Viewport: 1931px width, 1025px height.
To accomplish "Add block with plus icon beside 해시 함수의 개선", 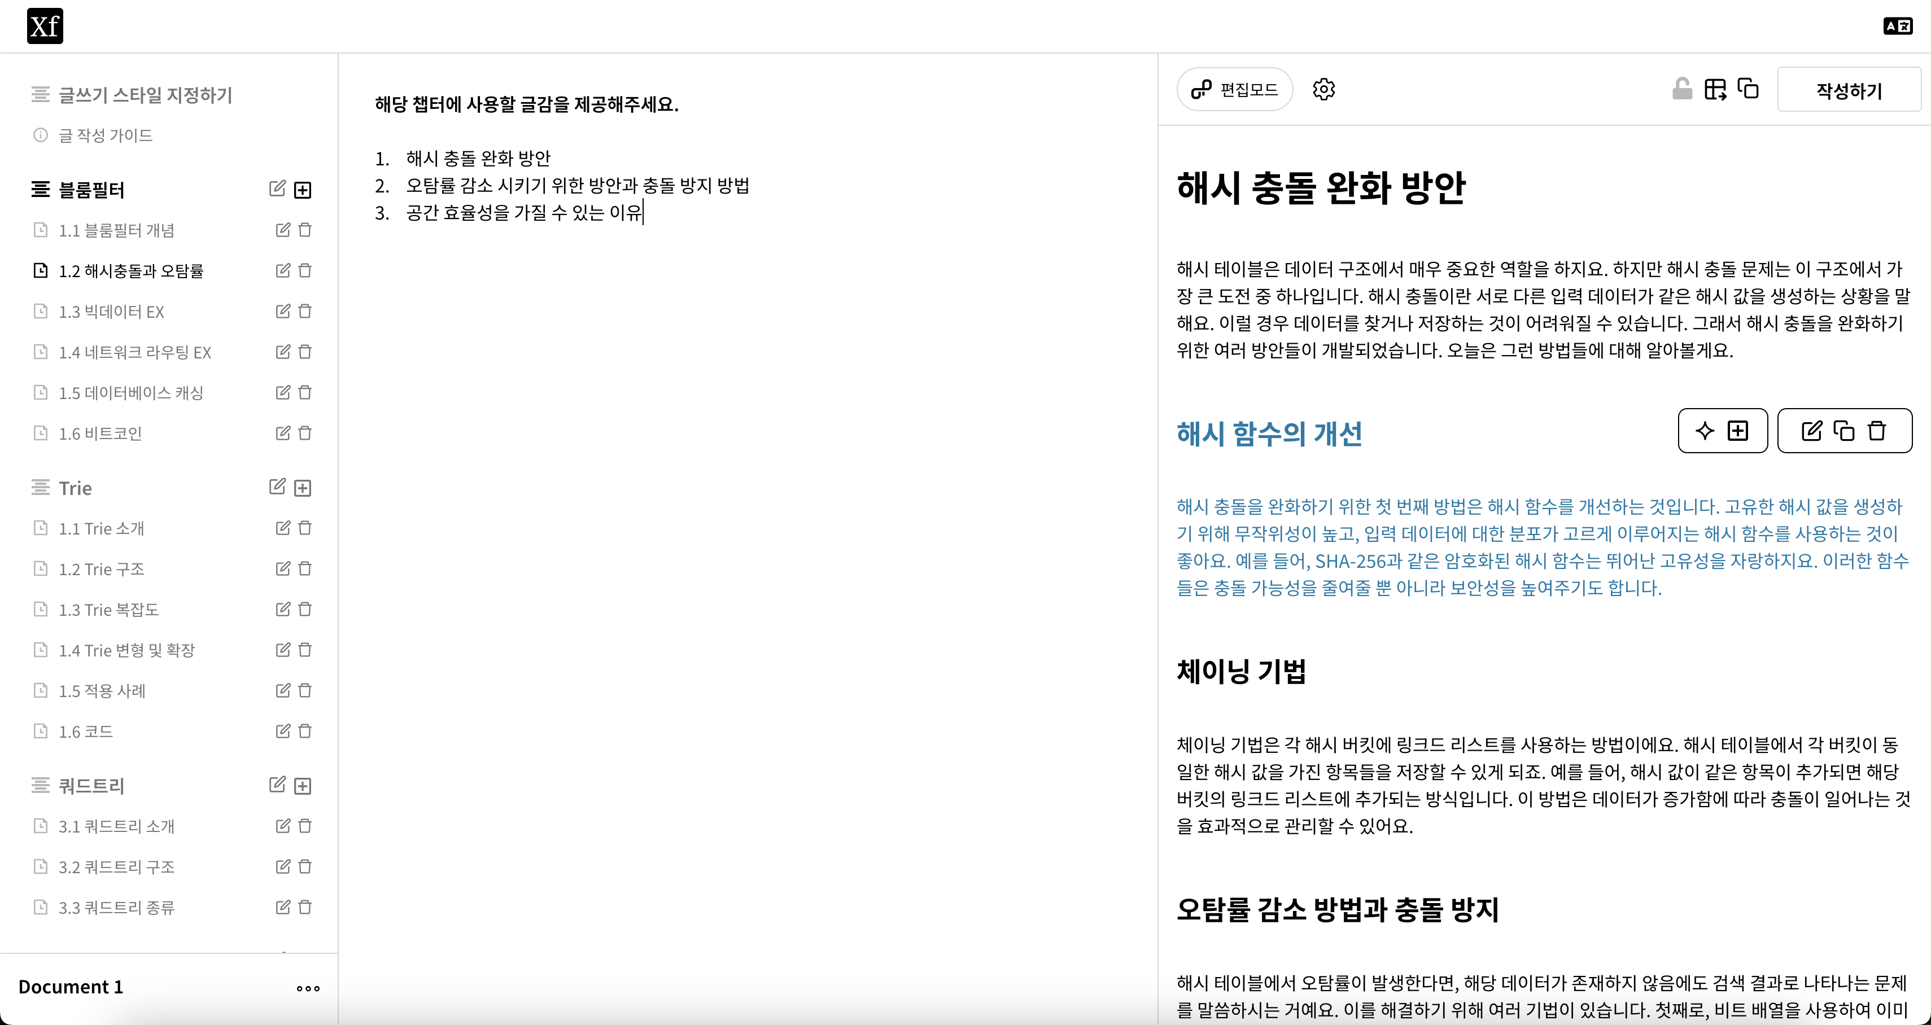I will pos(1737,431).
